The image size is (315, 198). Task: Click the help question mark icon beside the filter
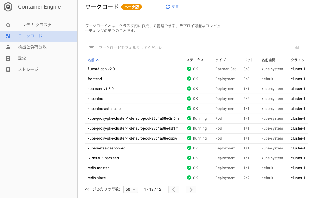pos(297,48)
